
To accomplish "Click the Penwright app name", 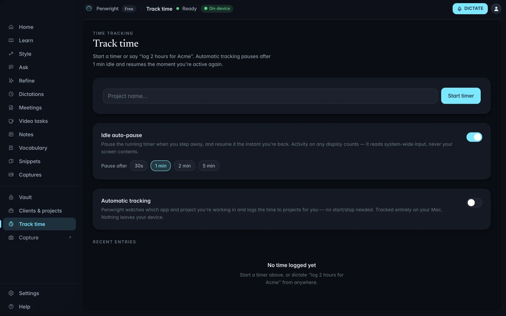I will tap(107, 8).
